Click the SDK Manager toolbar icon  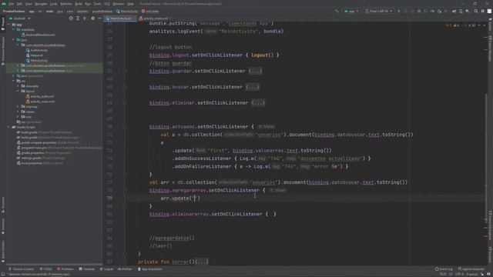point(468,11)
